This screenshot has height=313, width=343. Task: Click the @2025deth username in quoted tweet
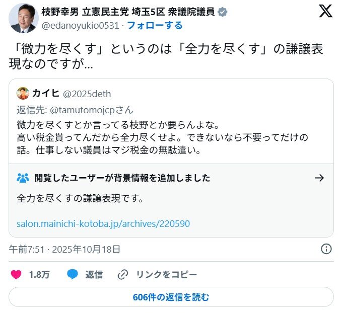click(87, 94)
